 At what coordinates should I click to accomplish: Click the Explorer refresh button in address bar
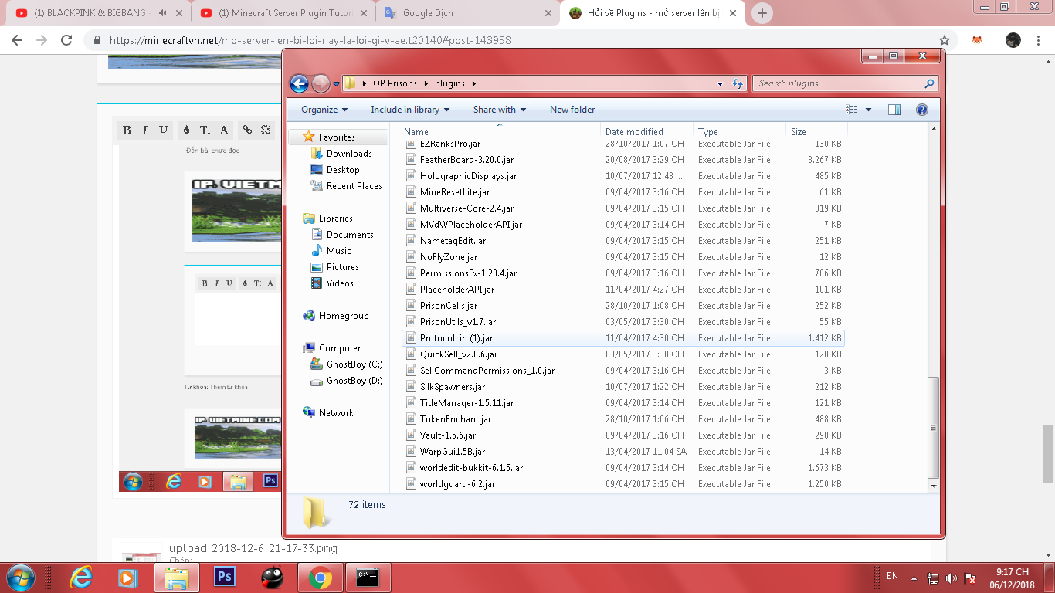[738, 83]
